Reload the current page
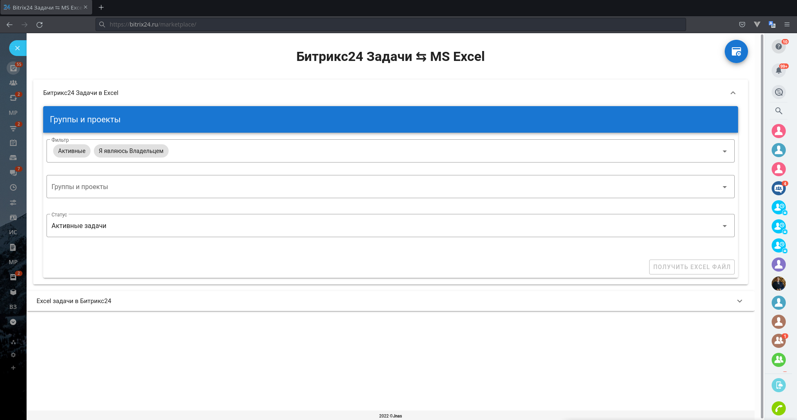The height and width of the screenshot is (420, 797). click(x=39, y=24)
